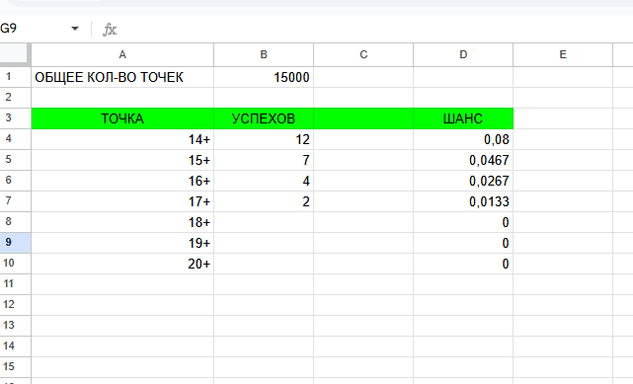Viewport: 633px width, 384px height.
Task: Select row 5 header
Action: (x=16, y=160)
